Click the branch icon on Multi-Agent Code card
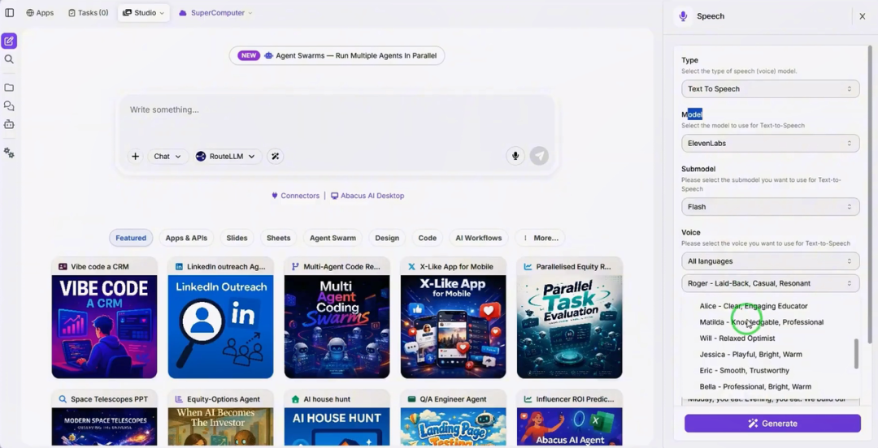878x448 pixels. click(x=295, y=267)
